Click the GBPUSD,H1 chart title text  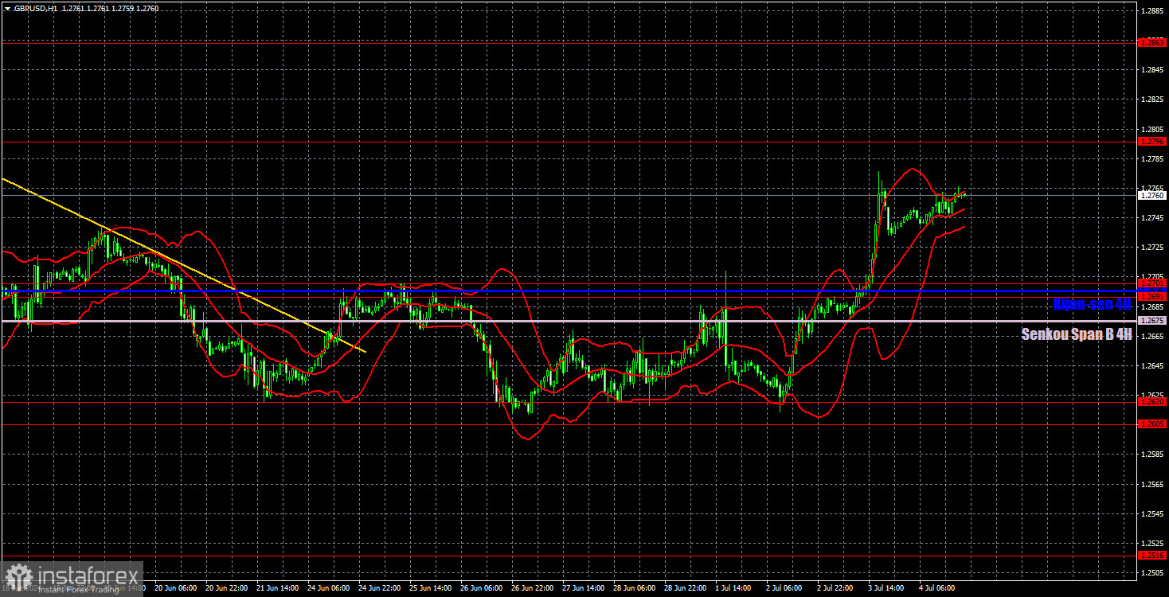click(34, 7)
